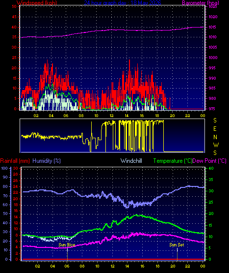Click the red 16 rainfall axis value
Viewport: 229px width, 273px height.
(x=16, y=211)
